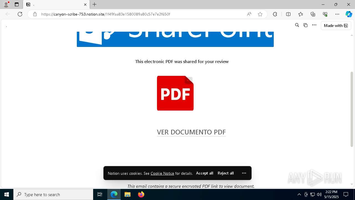
Task: Reject all cookies
Action: 226,173
